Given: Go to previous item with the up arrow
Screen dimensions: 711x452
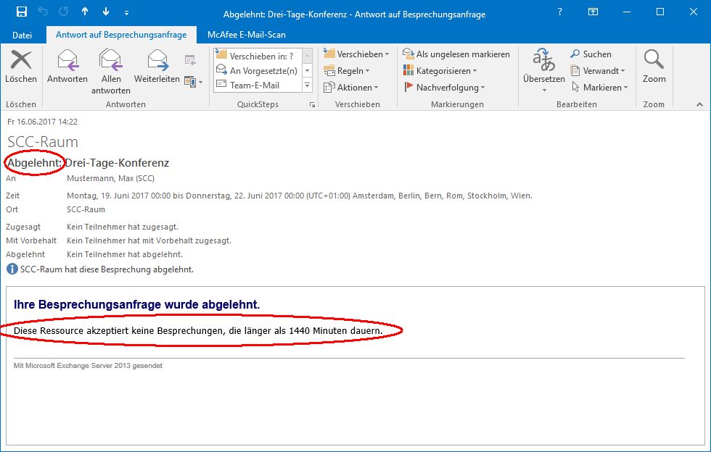Looking at the screenshot, I should [85, 12].
